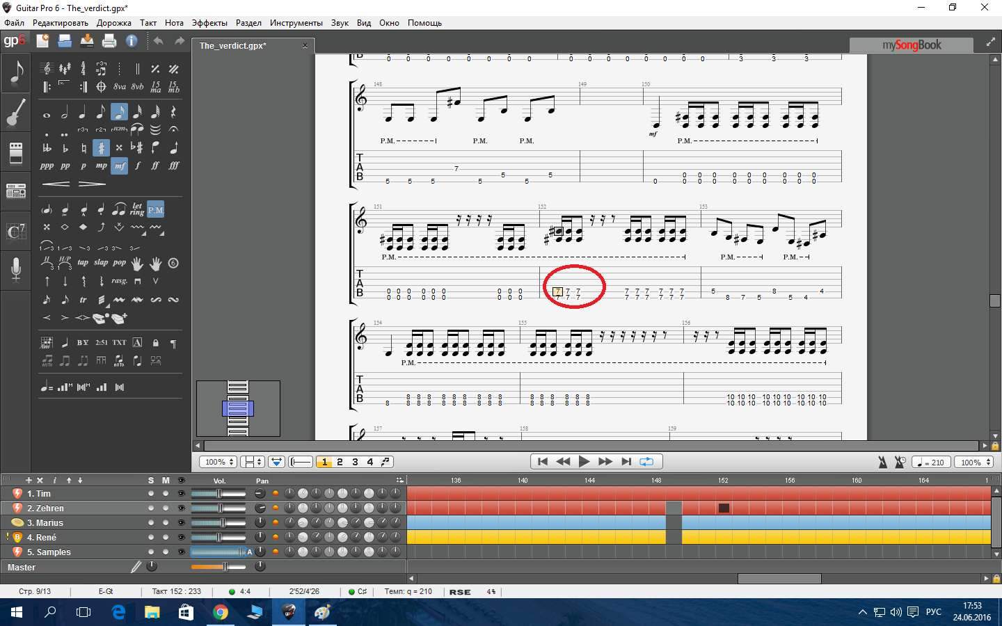Click the Master volume slider
The height and width of the screenshot is (626, 1002).
click(218, 567)
